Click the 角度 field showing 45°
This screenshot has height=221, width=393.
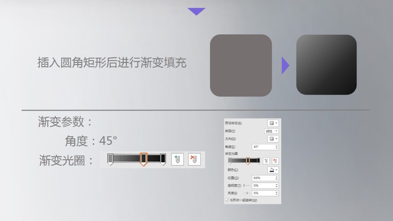(x=265, y=147)
